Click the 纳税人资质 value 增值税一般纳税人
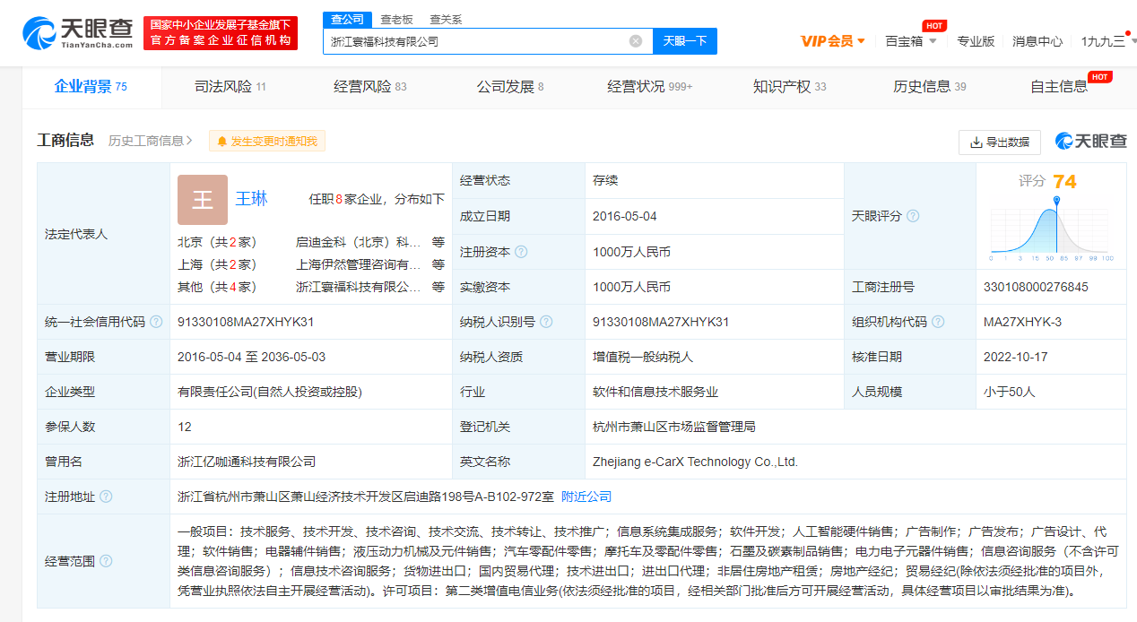This screenshot has width=1137, height=622. [x=643, y=357]
